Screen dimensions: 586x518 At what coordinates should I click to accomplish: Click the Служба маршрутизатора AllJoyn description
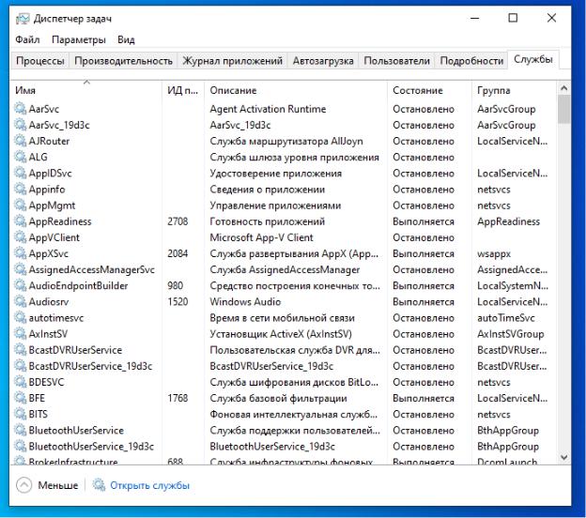(286, 141)
